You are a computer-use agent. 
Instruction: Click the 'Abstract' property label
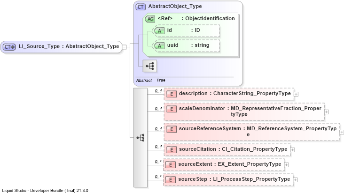pyautogui.click(x=144, y=81)
